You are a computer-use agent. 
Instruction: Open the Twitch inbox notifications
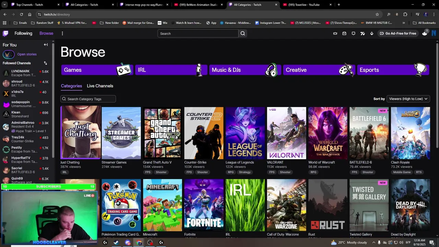(344, 33)
